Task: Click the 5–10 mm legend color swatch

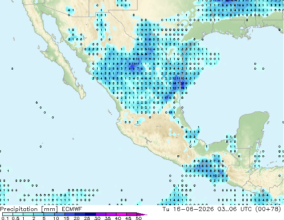Action: (x=49, y=214)
